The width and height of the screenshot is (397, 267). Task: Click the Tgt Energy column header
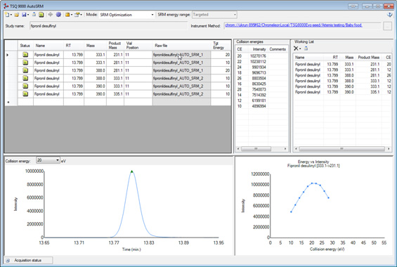click(x=221, y=46)
